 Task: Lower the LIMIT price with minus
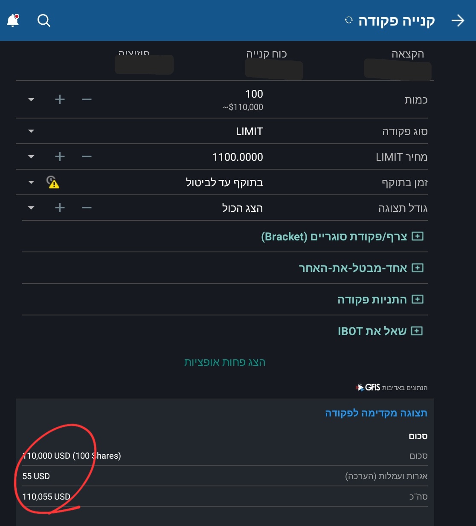pyautogui.click(x=87, y=157)
